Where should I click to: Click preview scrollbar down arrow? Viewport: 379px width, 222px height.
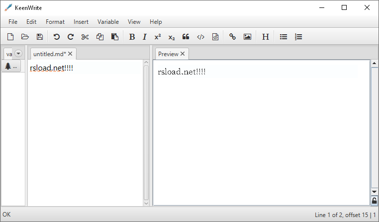374,192
